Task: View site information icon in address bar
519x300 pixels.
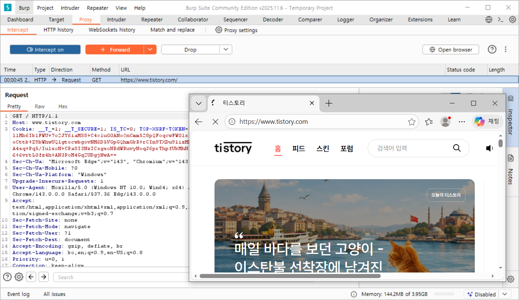Action: (x=232, y=122)
